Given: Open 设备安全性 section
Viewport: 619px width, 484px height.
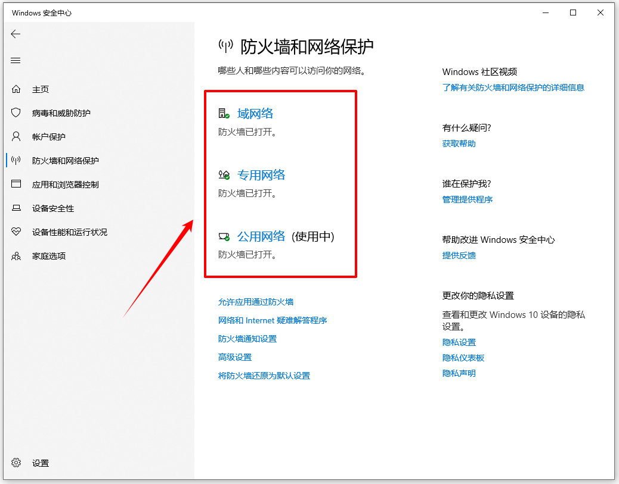Looking at the screenshot, I should point(53,208).
